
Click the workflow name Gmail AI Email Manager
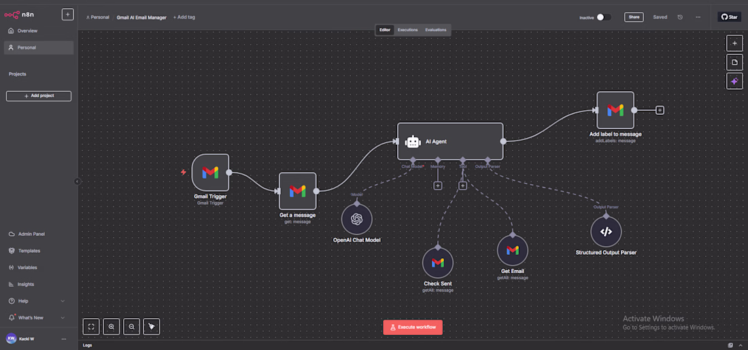coord(141,17)
